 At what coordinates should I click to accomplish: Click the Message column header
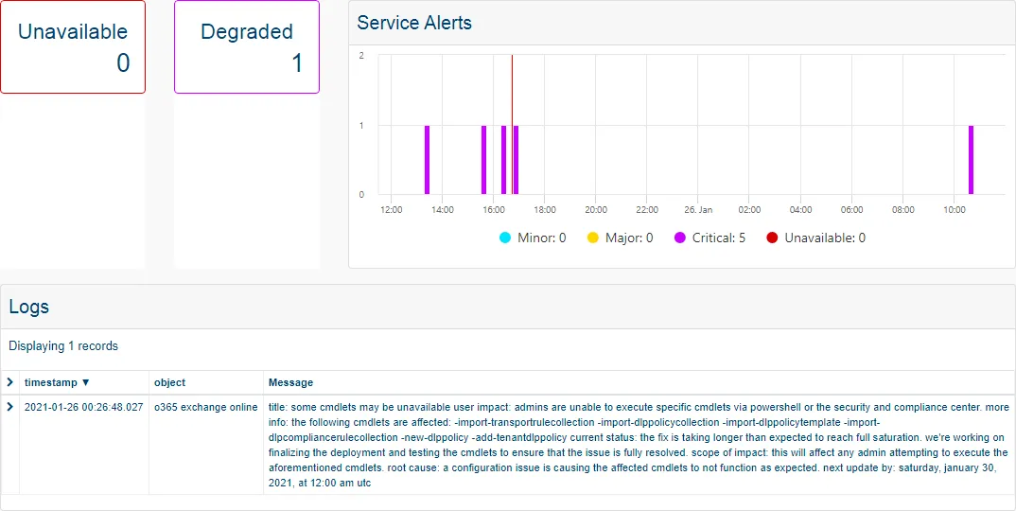pyautogui.click(x=291, y=382)
